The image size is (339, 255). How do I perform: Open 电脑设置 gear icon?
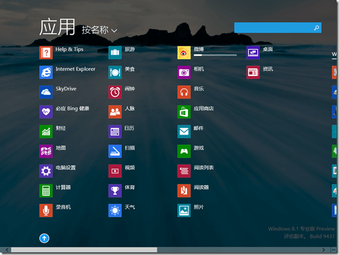[x=46, y=171]
